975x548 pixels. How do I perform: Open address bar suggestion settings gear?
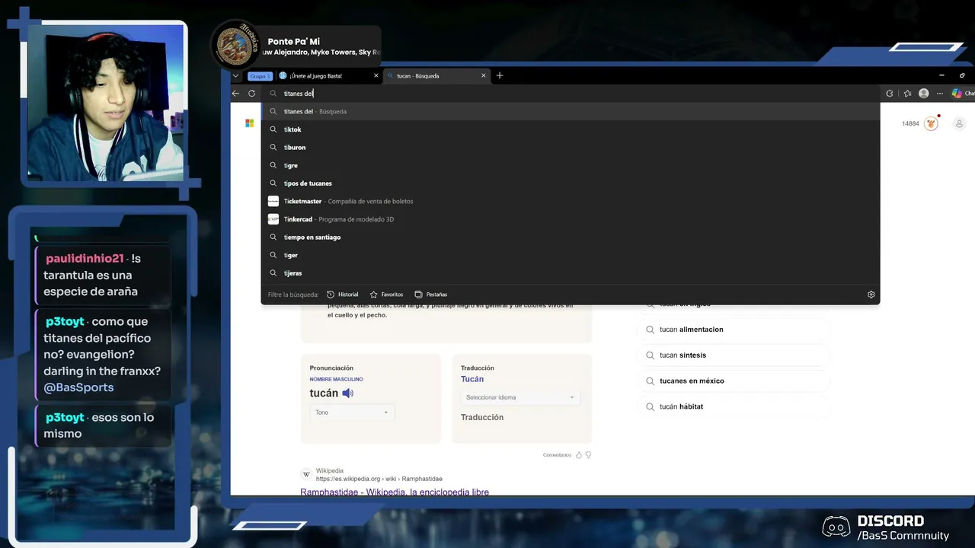pyautogui.click(x=871, y=295)
